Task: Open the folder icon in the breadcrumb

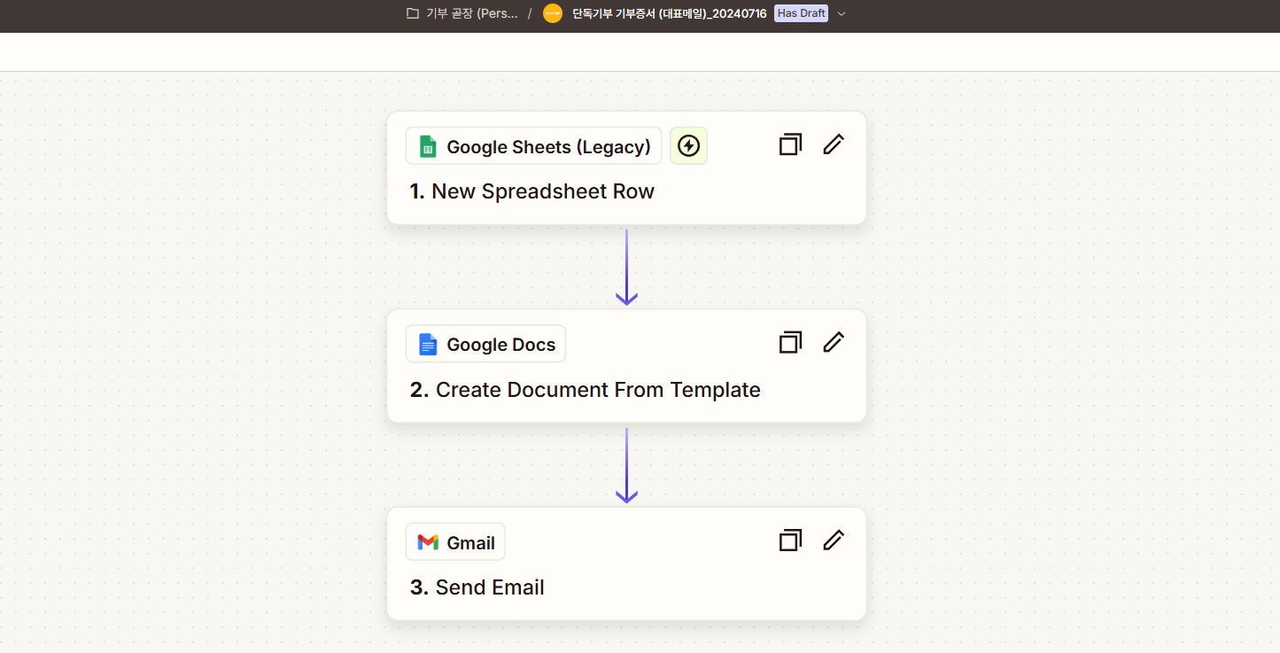Action: tap(412, 13)
